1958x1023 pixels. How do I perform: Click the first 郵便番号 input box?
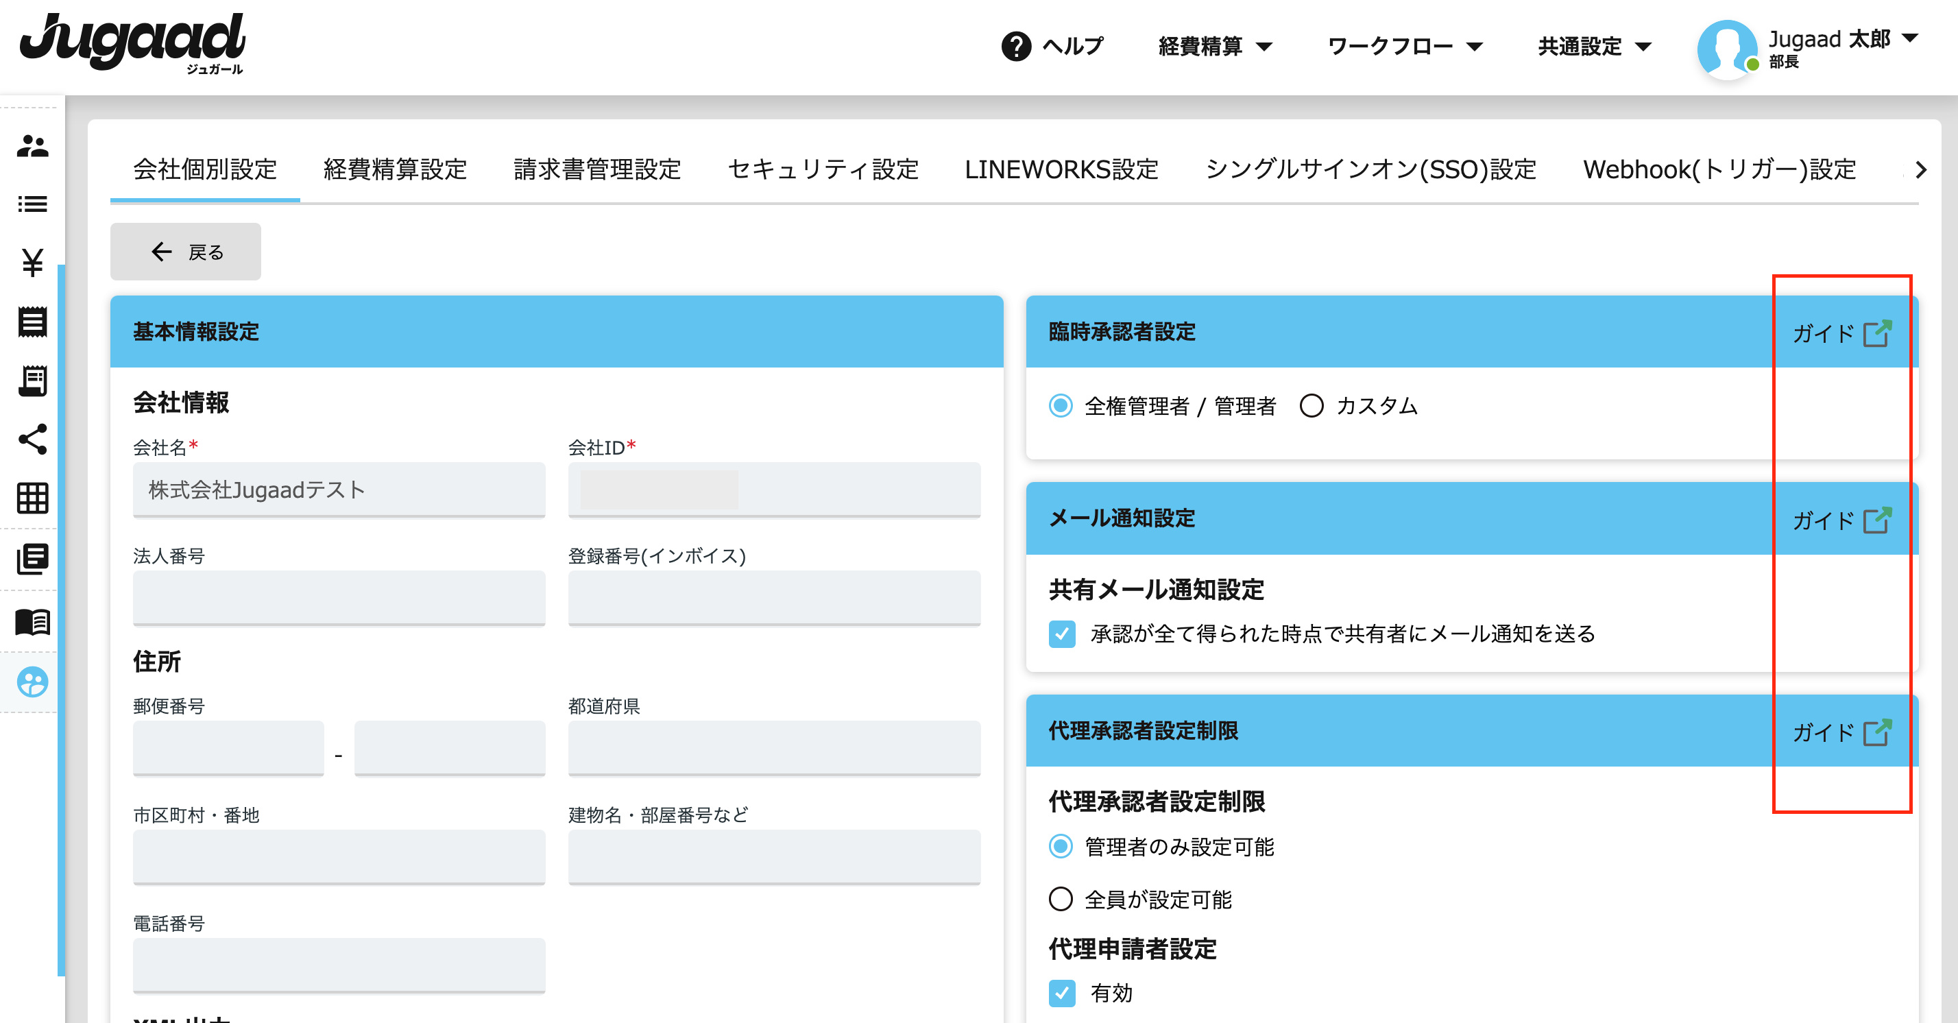[229, 749]
